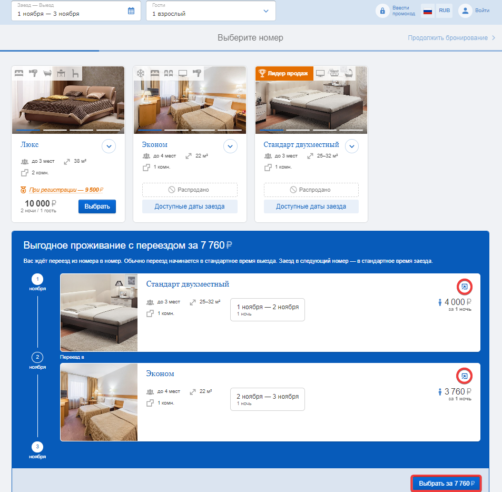Click the Эконом photo in relocation block
The image size is (502, 492).
click(99, 402)
